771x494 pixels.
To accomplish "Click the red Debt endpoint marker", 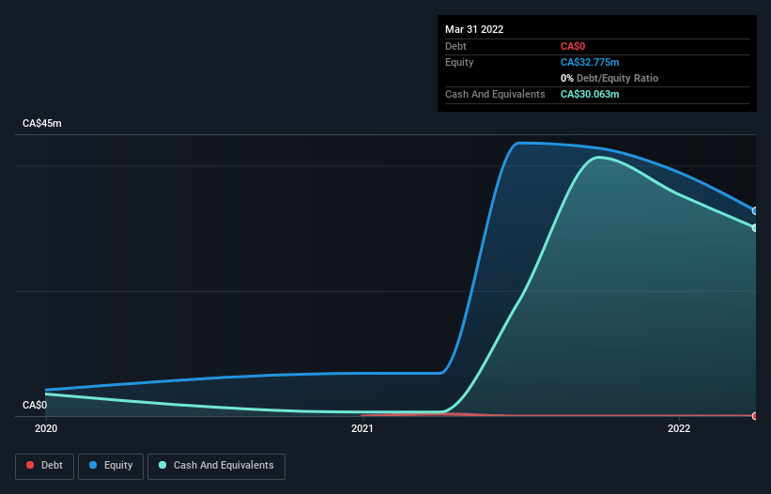I will (x=755, y=416).
